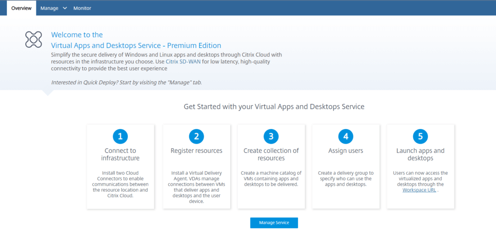496x236 pixels.
Task: Open the Manage menu
Action: [53, 8]
